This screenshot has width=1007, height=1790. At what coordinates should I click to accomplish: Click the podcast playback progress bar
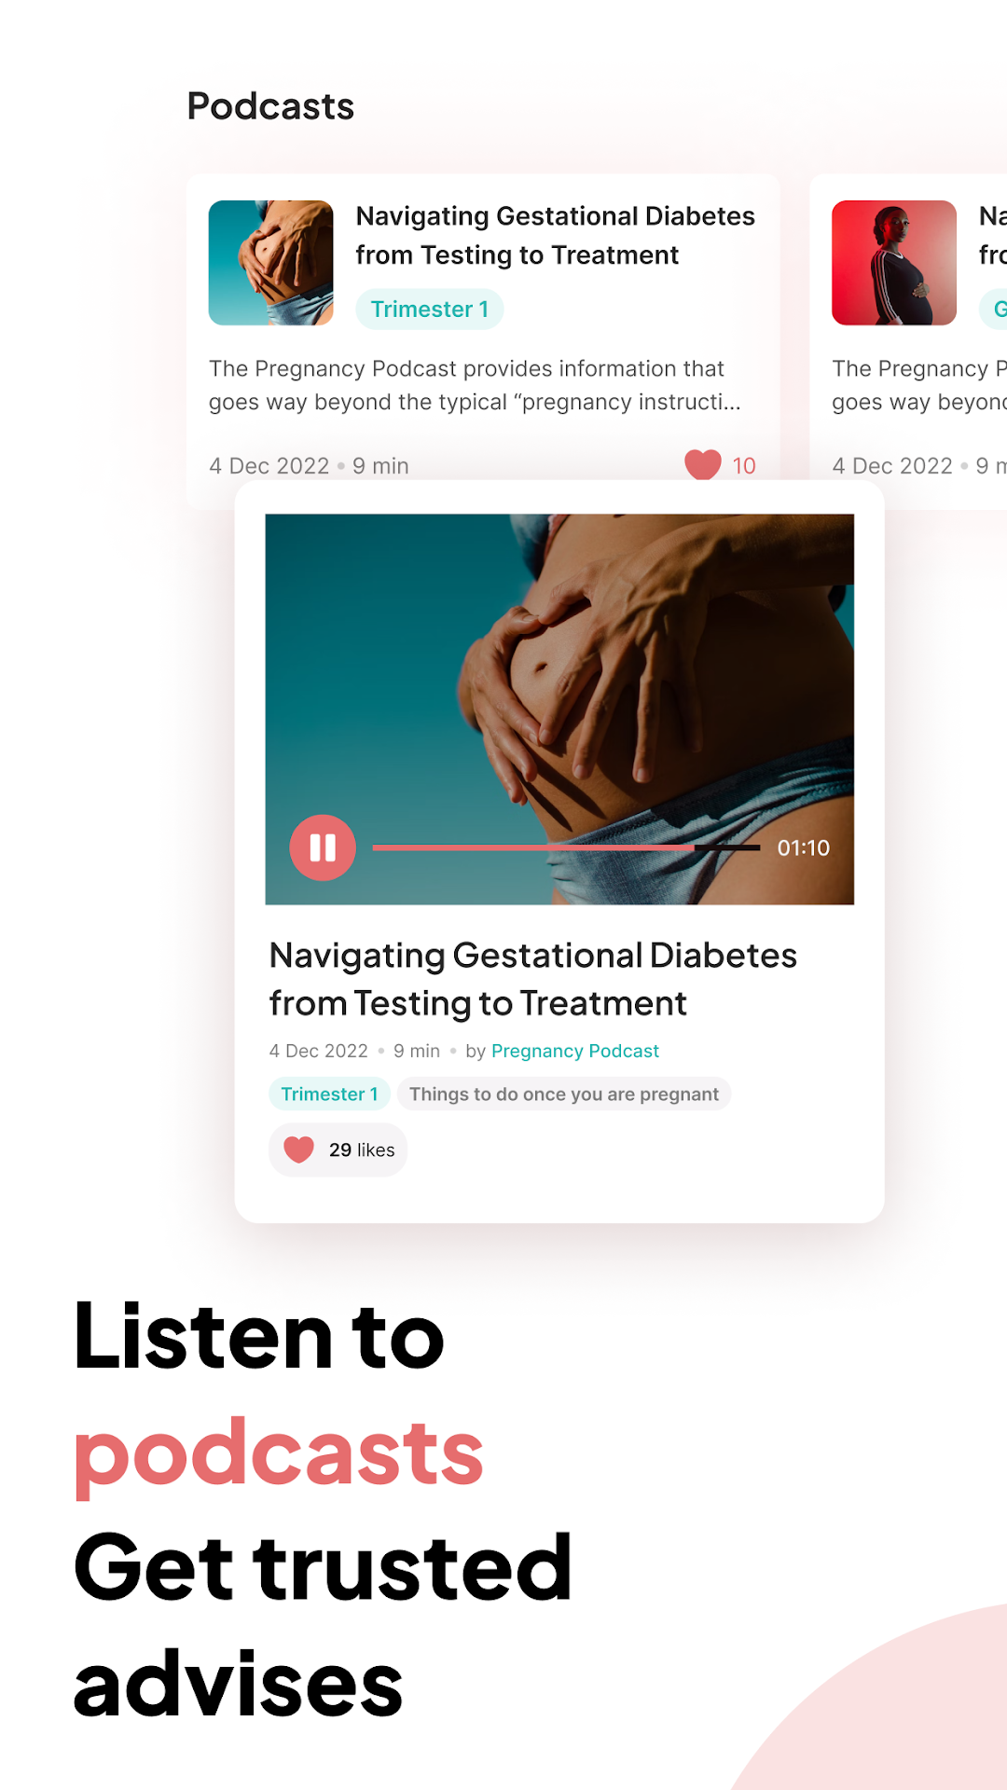coord(566,847)
